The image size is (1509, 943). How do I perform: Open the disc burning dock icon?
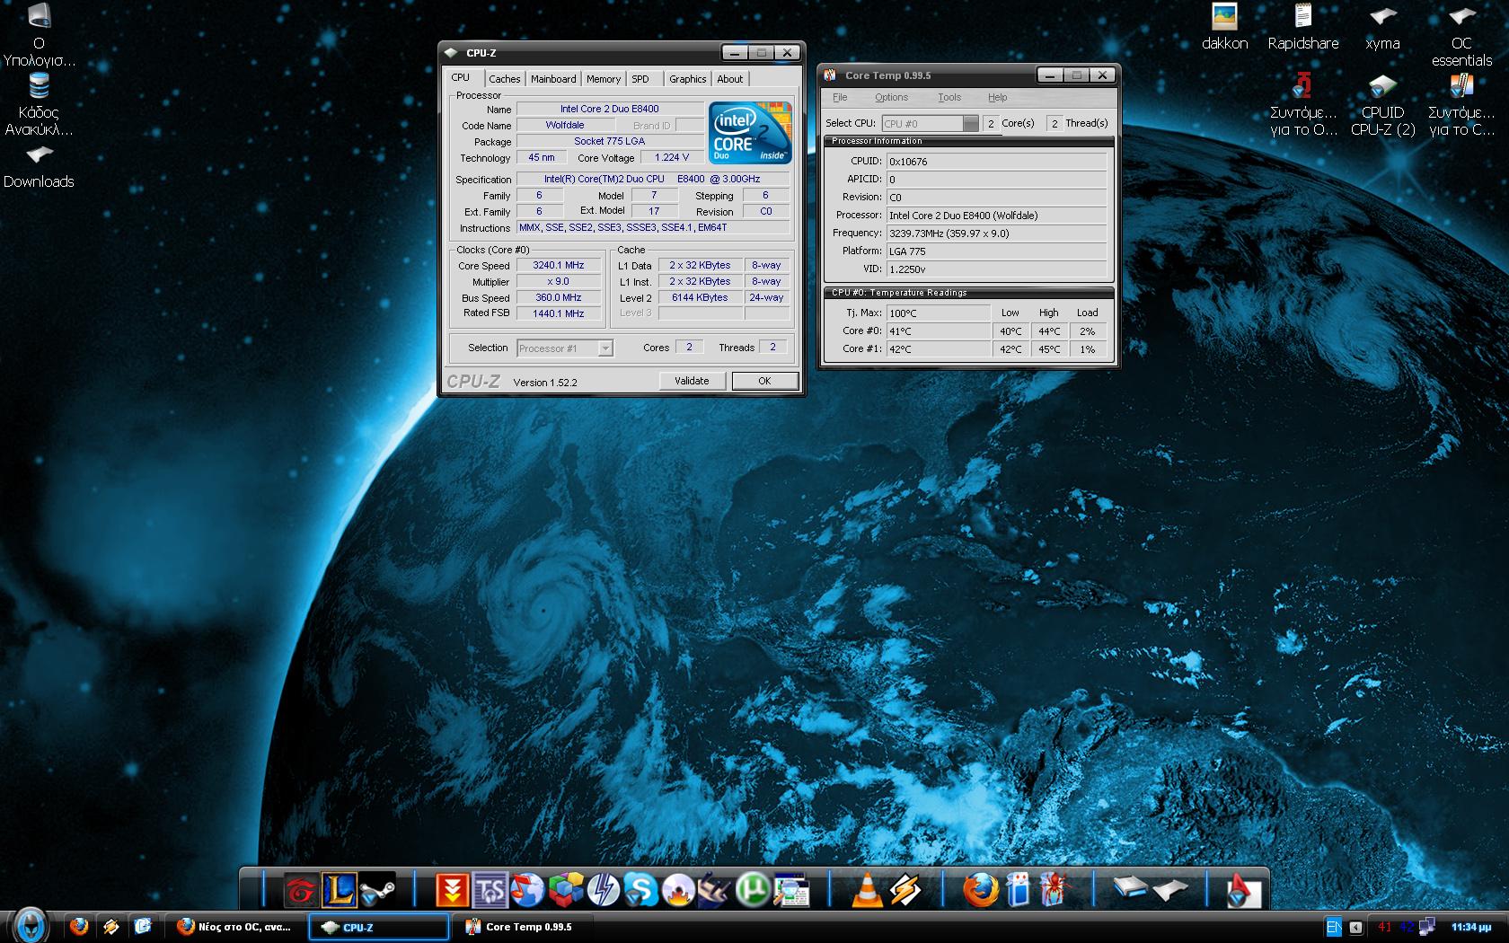pyautogui.click(x=679, y=890)
